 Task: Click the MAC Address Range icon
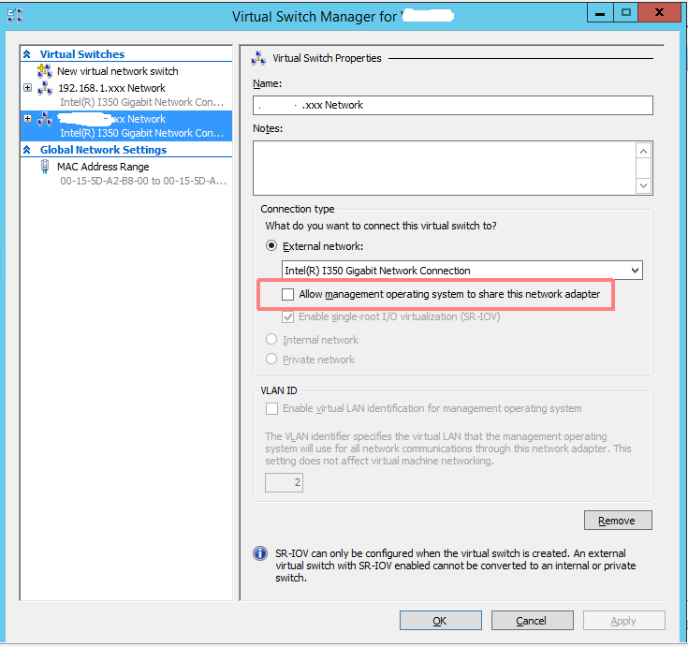(44, 167)
